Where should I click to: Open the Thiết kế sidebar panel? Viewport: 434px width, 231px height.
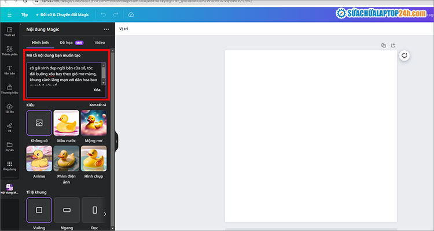point(9,32)
